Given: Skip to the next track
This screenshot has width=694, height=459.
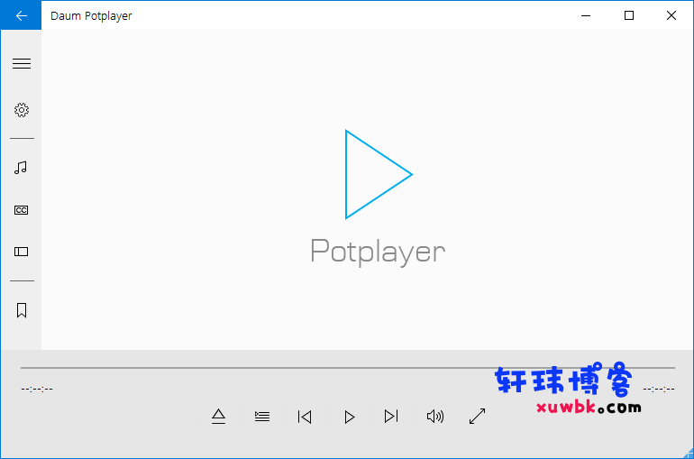Looking at the screenshot, I should (391, 417).
